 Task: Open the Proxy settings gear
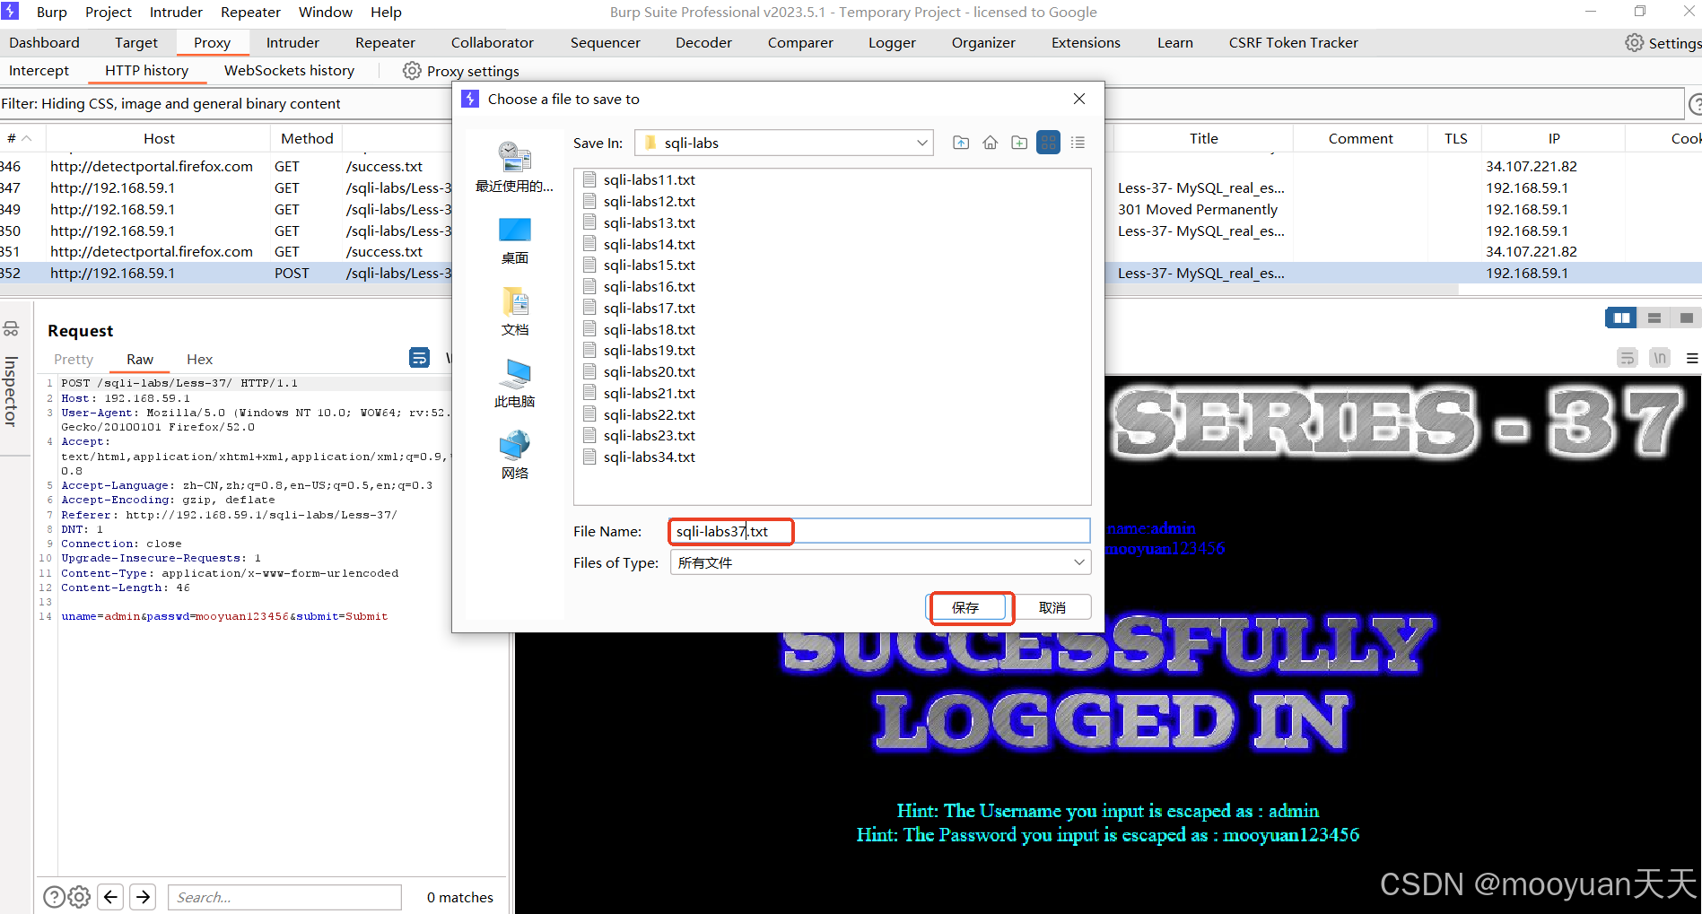412,71
